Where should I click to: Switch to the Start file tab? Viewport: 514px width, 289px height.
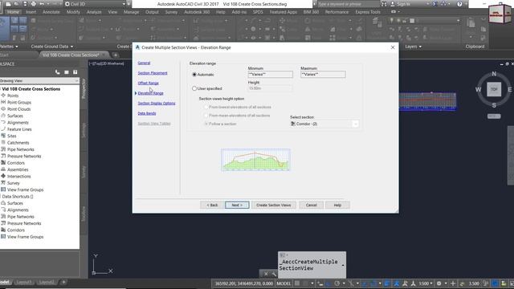click(4, 55)
